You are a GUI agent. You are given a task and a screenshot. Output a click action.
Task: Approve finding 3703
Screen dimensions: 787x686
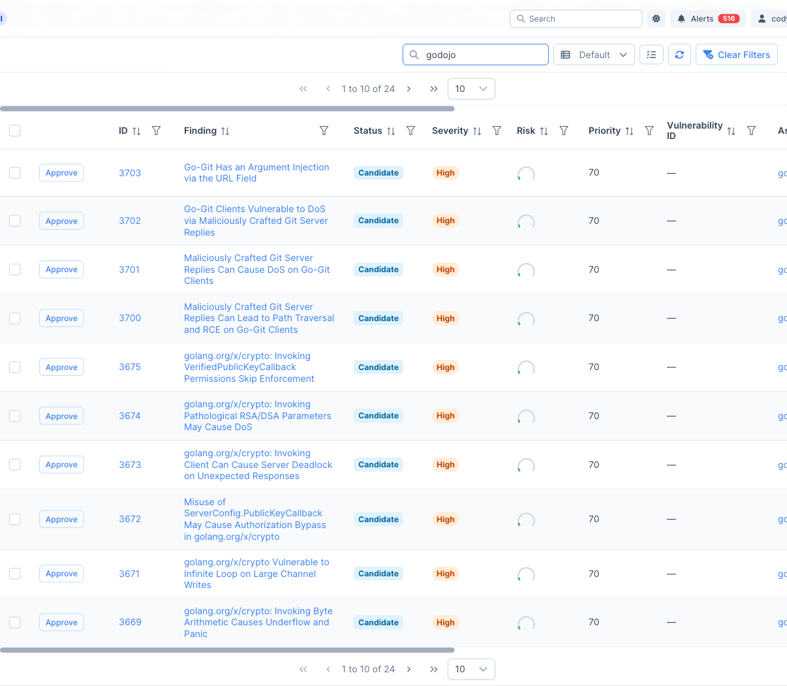(61, 173)
